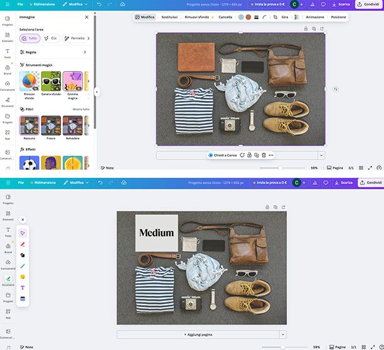The height and width of the screenshot is (350, 384).
Task: Open Brand in the top screenshot sidebar
Action: click(8, 69)
